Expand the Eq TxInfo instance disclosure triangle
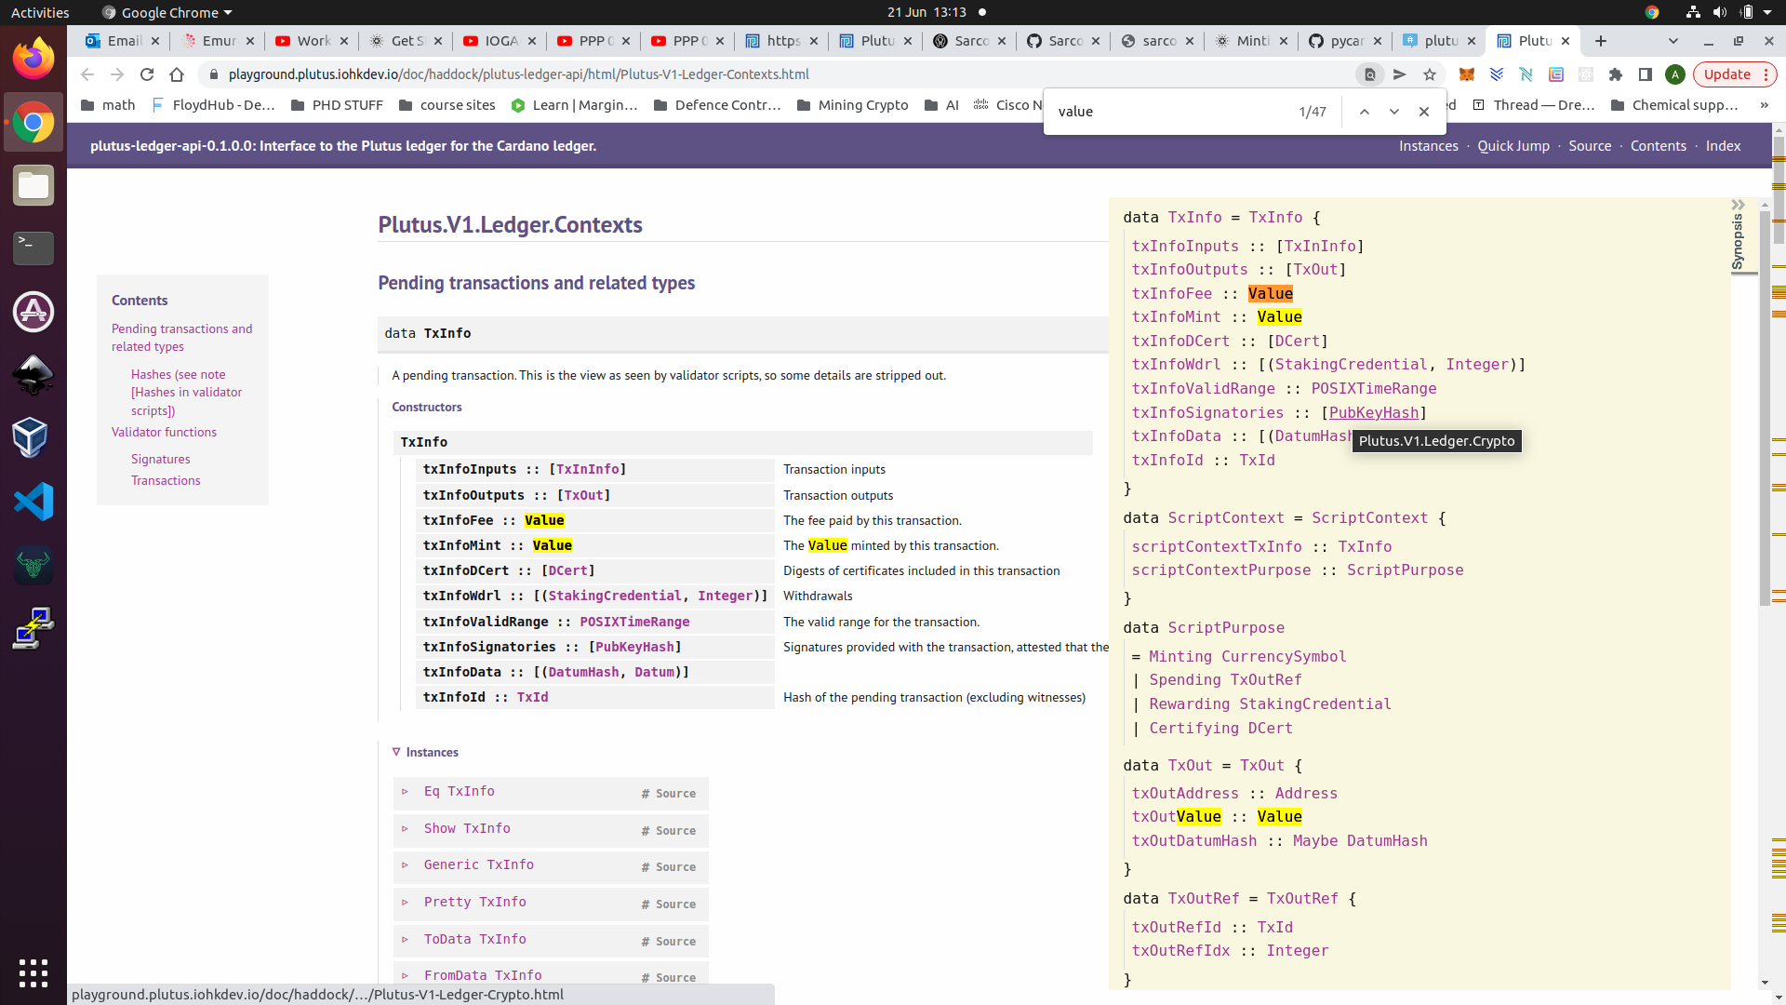 tap(405, 792)
